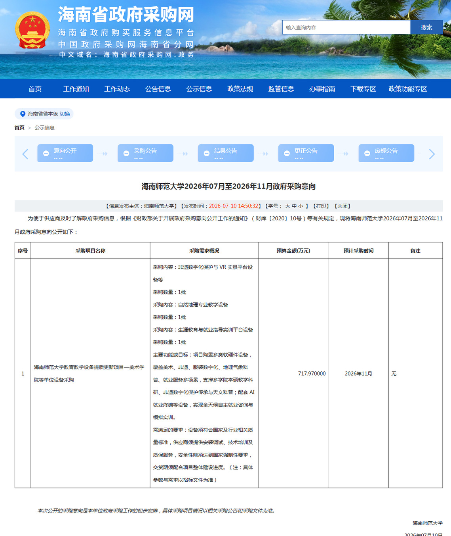This screenshot has height=536, width=451.
Task: Click the 首页 breadcrumb link
Action: pos(19,128)
